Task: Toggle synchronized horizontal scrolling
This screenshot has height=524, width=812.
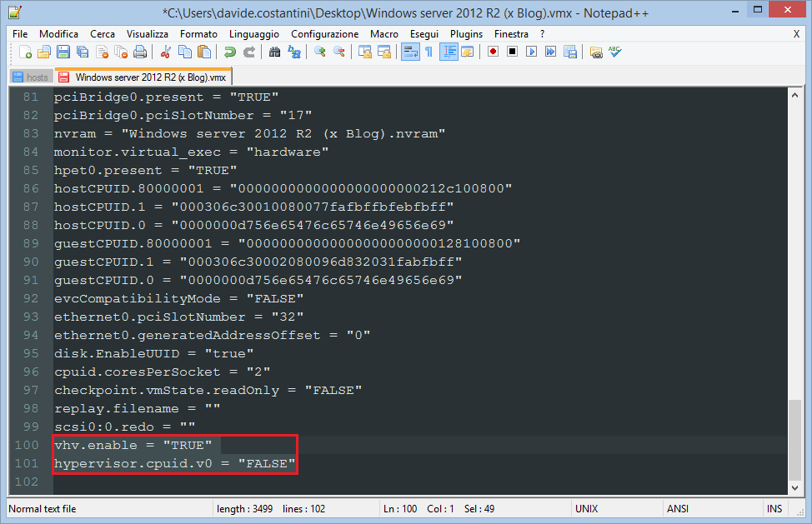Action: click(x=384, y=52)
